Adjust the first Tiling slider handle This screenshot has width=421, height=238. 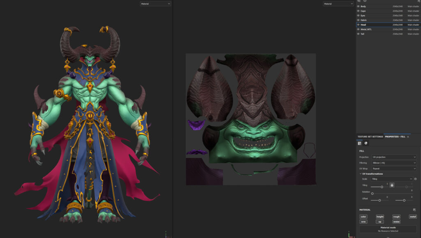tap(382, 187)
